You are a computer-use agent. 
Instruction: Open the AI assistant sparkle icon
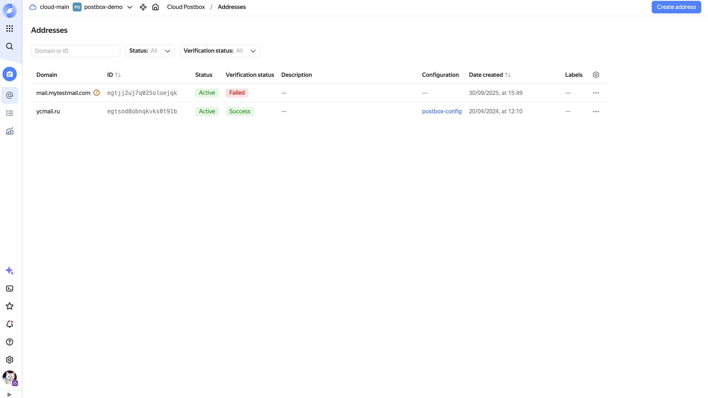coord(10,271)
